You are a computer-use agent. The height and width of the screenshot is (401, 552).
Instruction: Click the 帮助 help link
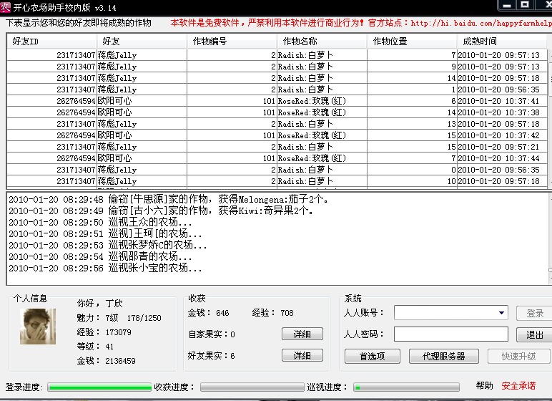pyautogui.click(x=484, y=386)
